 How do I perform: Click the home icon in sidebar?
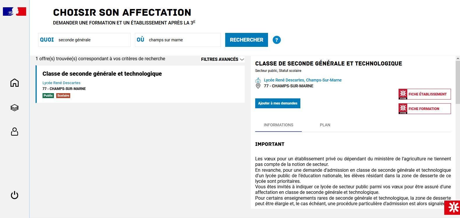pyautogui.click(x=15, y=83)
